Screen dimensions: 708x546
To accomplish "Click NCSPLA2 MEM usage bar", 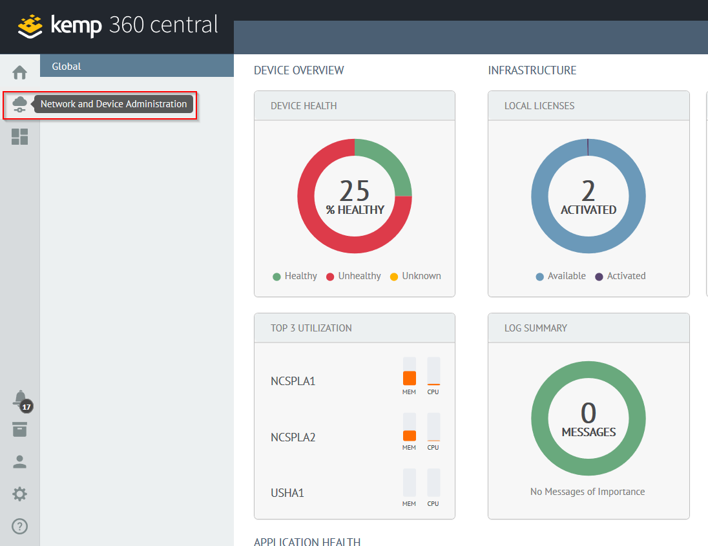I will (x=410, y=426).
